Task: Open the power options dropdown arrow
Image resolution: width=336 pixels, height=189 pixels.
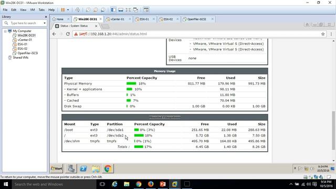Action: click(x=68, y=10)
